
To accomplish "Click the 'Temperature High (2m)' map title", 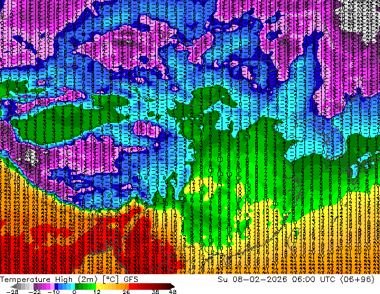I will click(49, 280).
